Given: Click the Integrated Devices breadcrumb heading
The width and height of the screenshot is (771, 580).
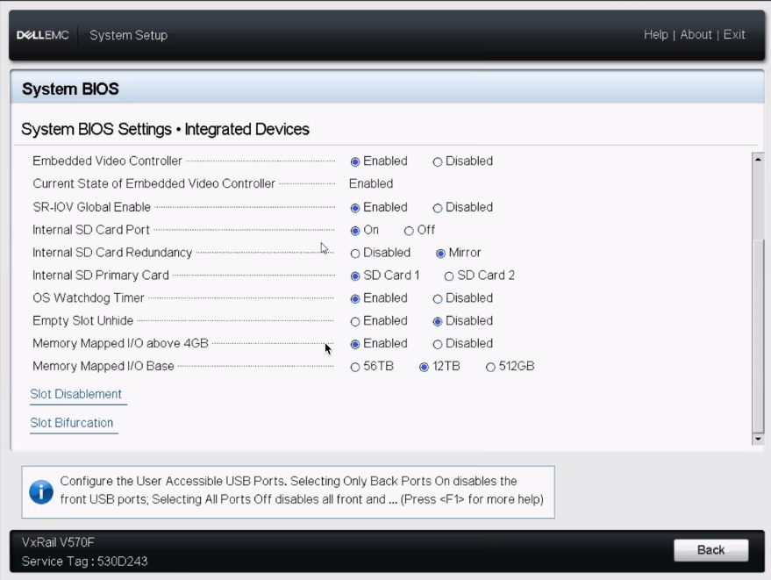Looking at the screenshot, I should [x=246, y=129].
